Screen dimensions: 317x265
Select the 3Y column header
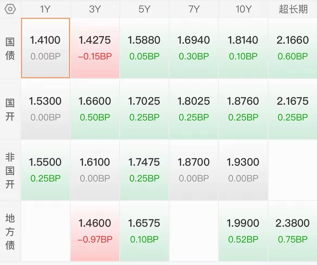tap(95, 9)
